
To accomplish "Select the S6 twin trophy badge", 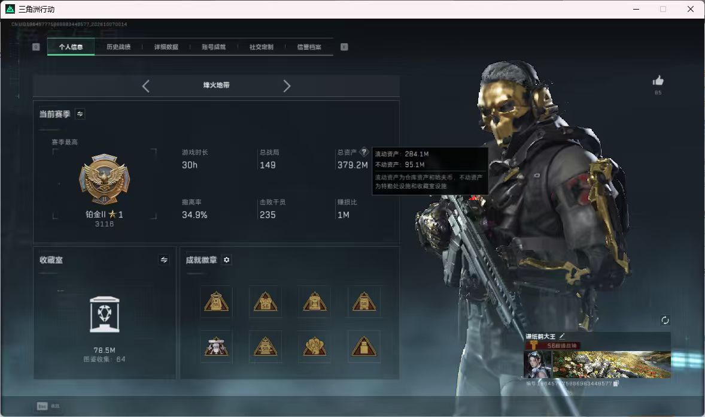I will click(265, 302).
